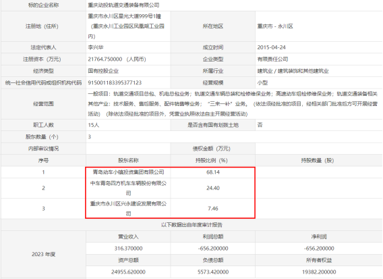
Task: Click the 资产总额 header
Action: tap(128, 260)
